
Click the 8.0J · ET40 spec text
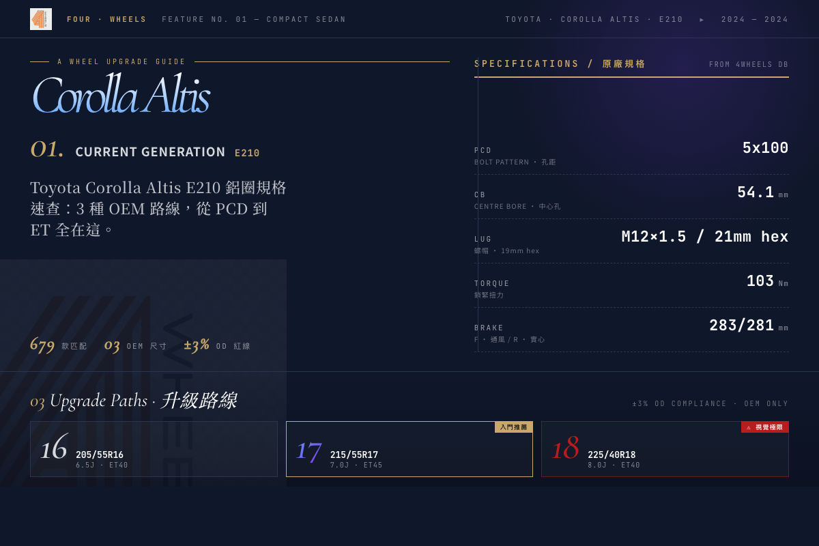point(614,465)
